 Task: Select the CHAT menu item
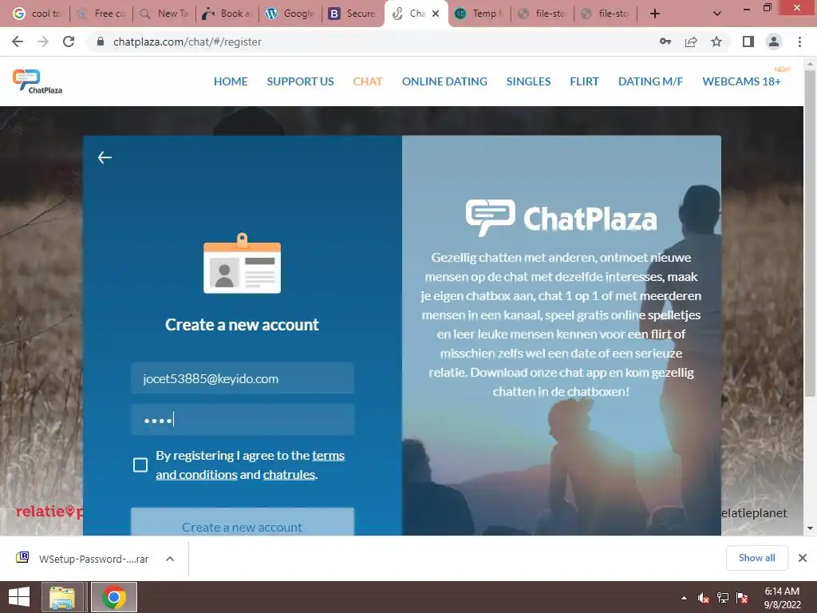368,82
